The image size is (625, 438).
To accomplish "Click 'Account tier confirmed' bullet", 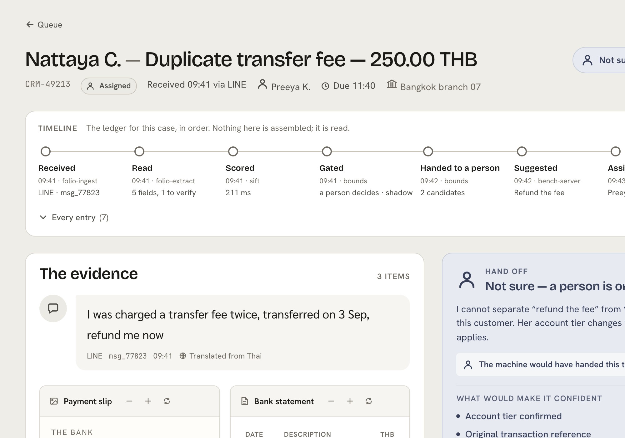I will (x=513, y=416).
